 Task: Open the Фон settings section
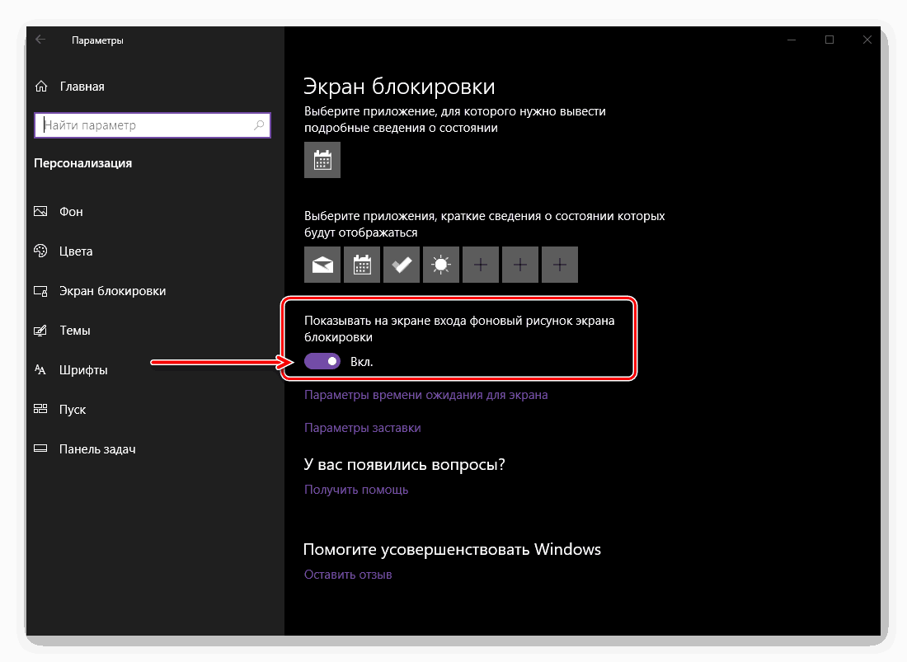(x=71, y=212)
